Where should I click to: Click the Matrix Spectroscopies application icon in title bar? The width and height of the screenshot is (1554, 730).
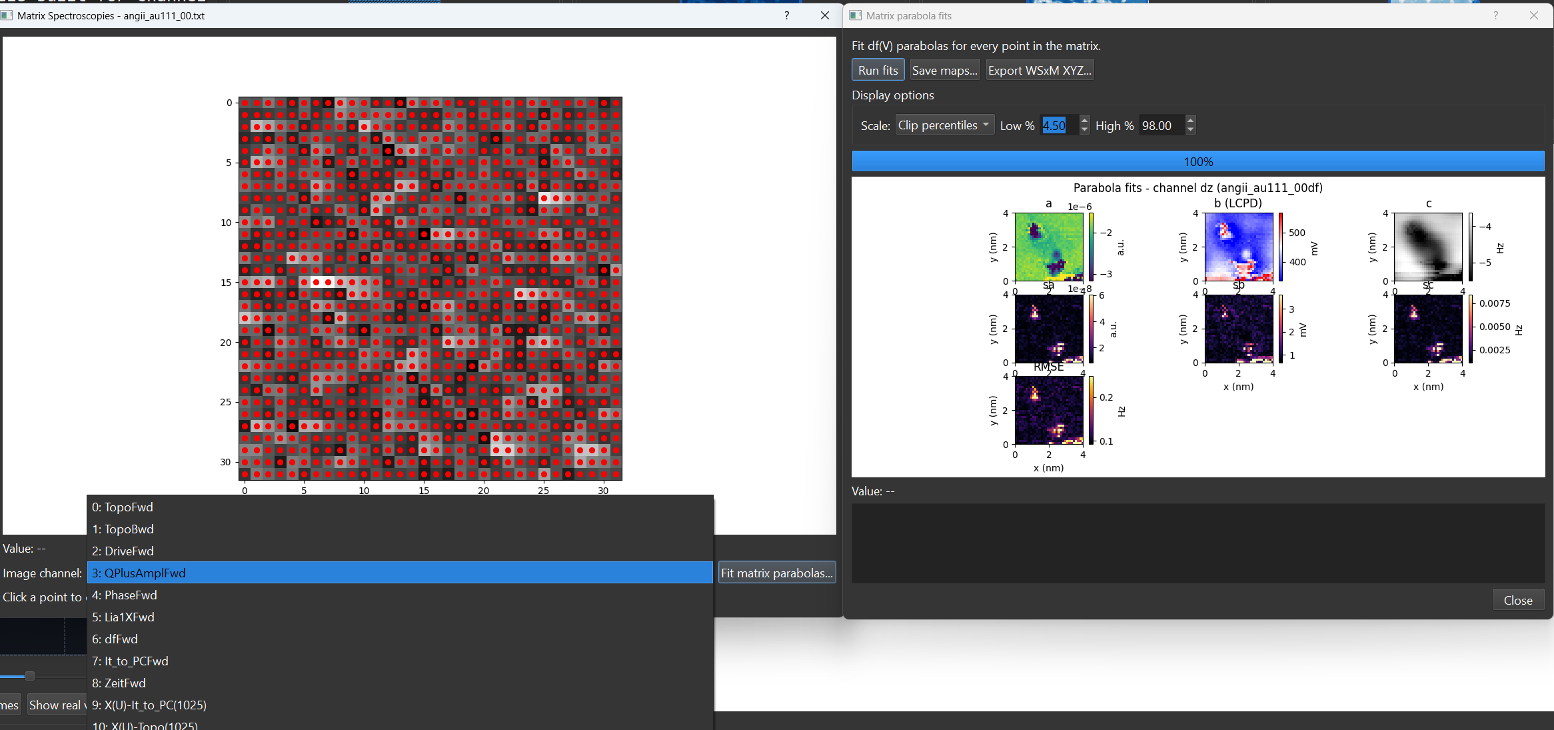(x=7, y=15)
